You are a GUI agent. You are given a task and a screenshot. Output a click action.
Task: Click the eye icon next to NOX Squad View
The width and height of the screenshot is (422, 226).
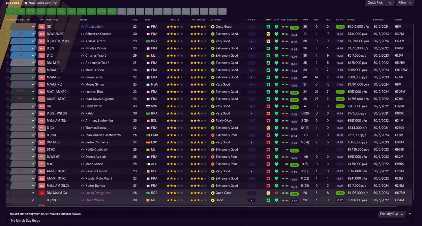pyautogui.click(x=26, y=3)
